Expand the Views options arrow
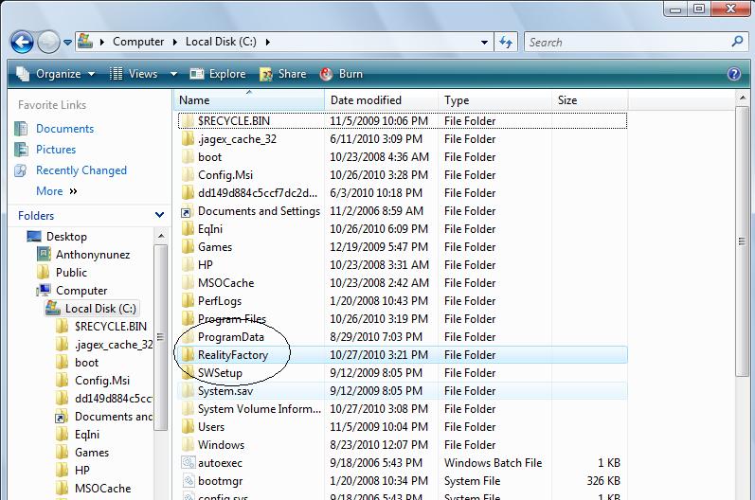The height and width of the screenshot is (500, 755). click(173, 74)
